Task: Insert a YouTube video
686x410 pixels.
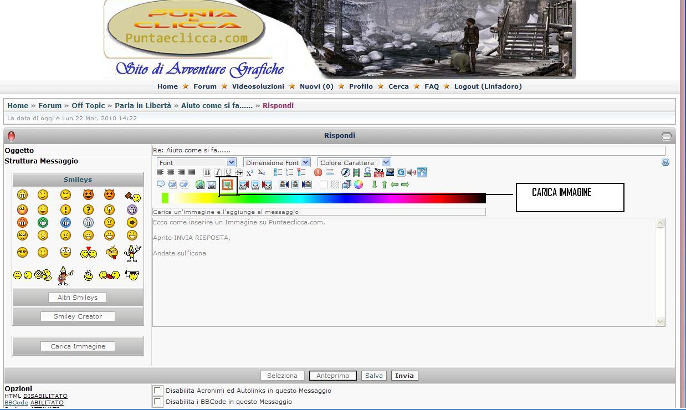Action: pos(379,172)
